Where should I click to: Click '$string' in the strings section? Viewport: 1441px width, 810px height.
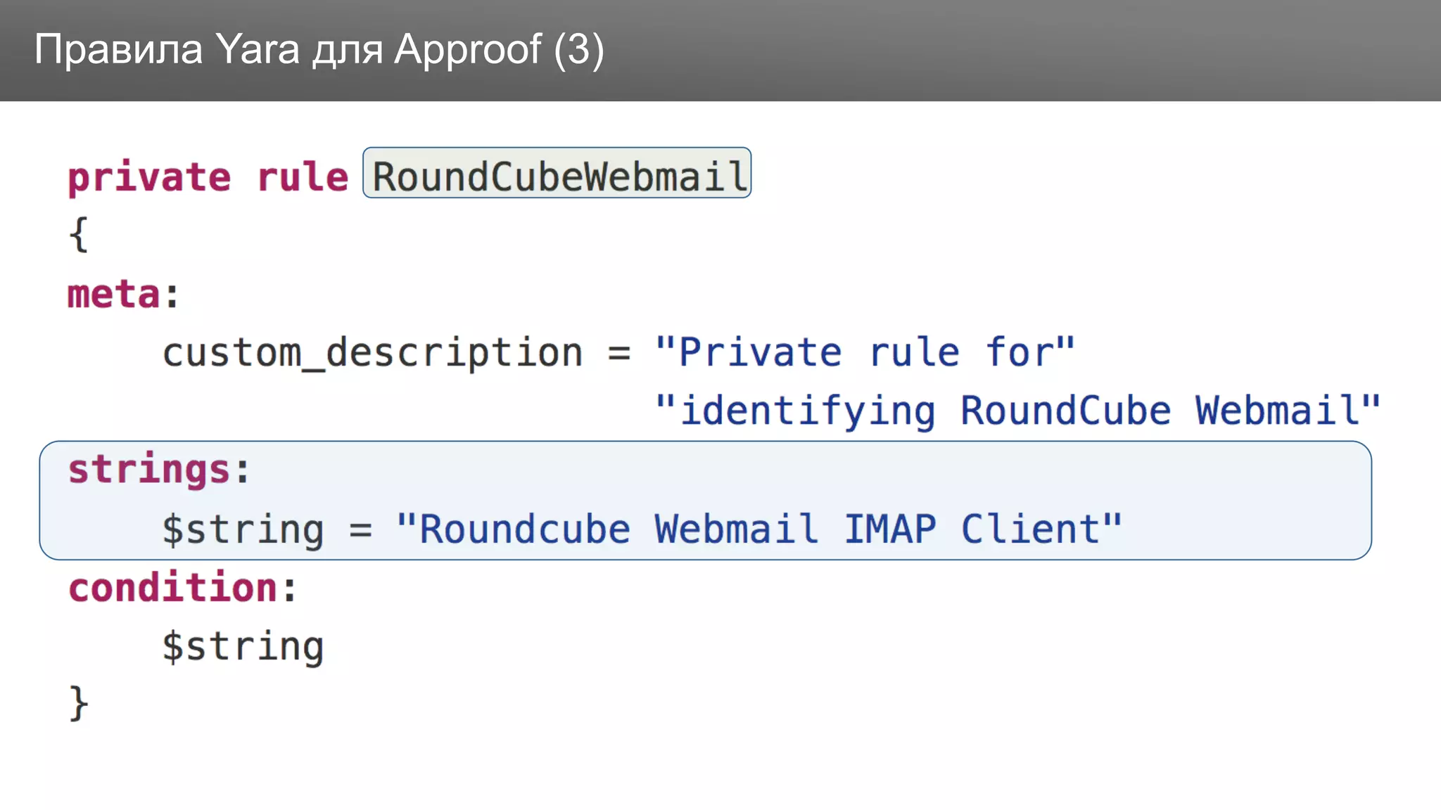(x=243, y=530)
